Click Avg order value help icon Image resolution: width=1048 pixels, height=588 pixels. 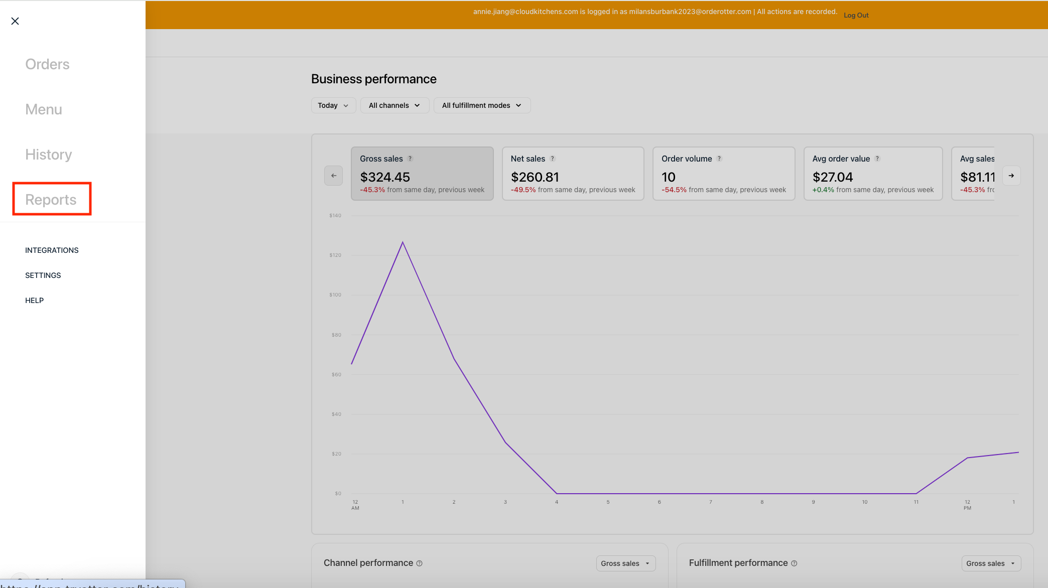coord(877,159)
